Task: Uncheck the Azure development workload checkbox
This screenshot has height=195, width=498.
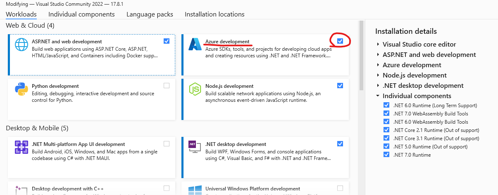Action: click(x=340, y=41)
